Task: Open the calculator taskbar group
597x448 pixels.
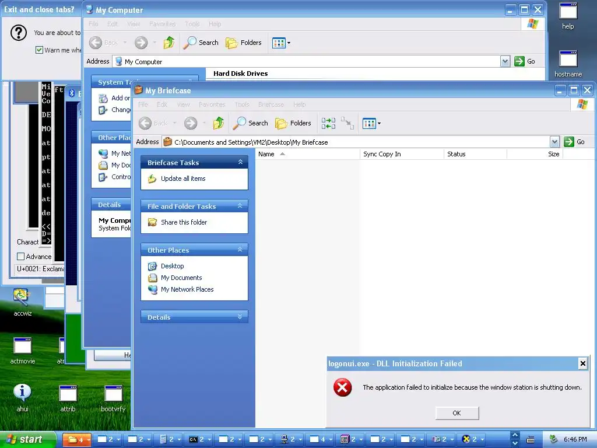Action: point(167,440)
